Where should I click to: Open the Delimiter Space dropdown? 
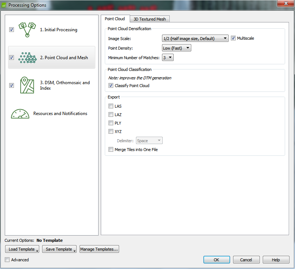tap(149, 140)
